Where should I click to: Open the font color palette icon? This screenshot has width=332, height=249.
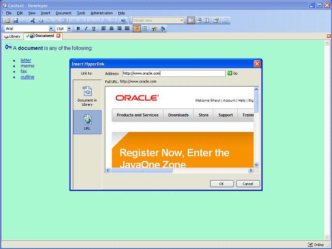(155, 29)
